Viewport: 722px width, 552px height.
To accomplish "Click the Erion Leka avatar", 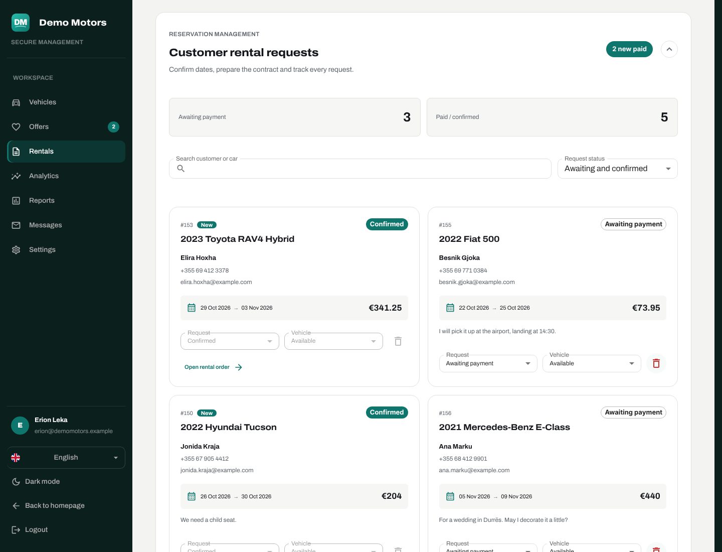I will (x=20, y=425).
